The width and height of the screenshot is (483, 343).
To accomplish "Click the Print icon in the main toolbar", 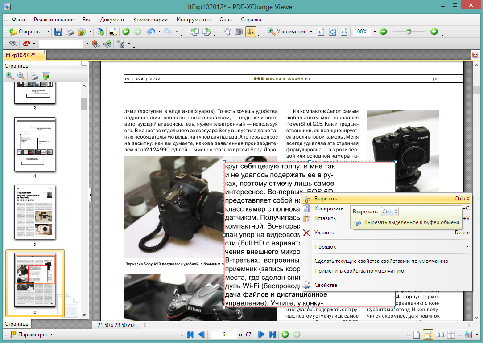I will 70,31.
